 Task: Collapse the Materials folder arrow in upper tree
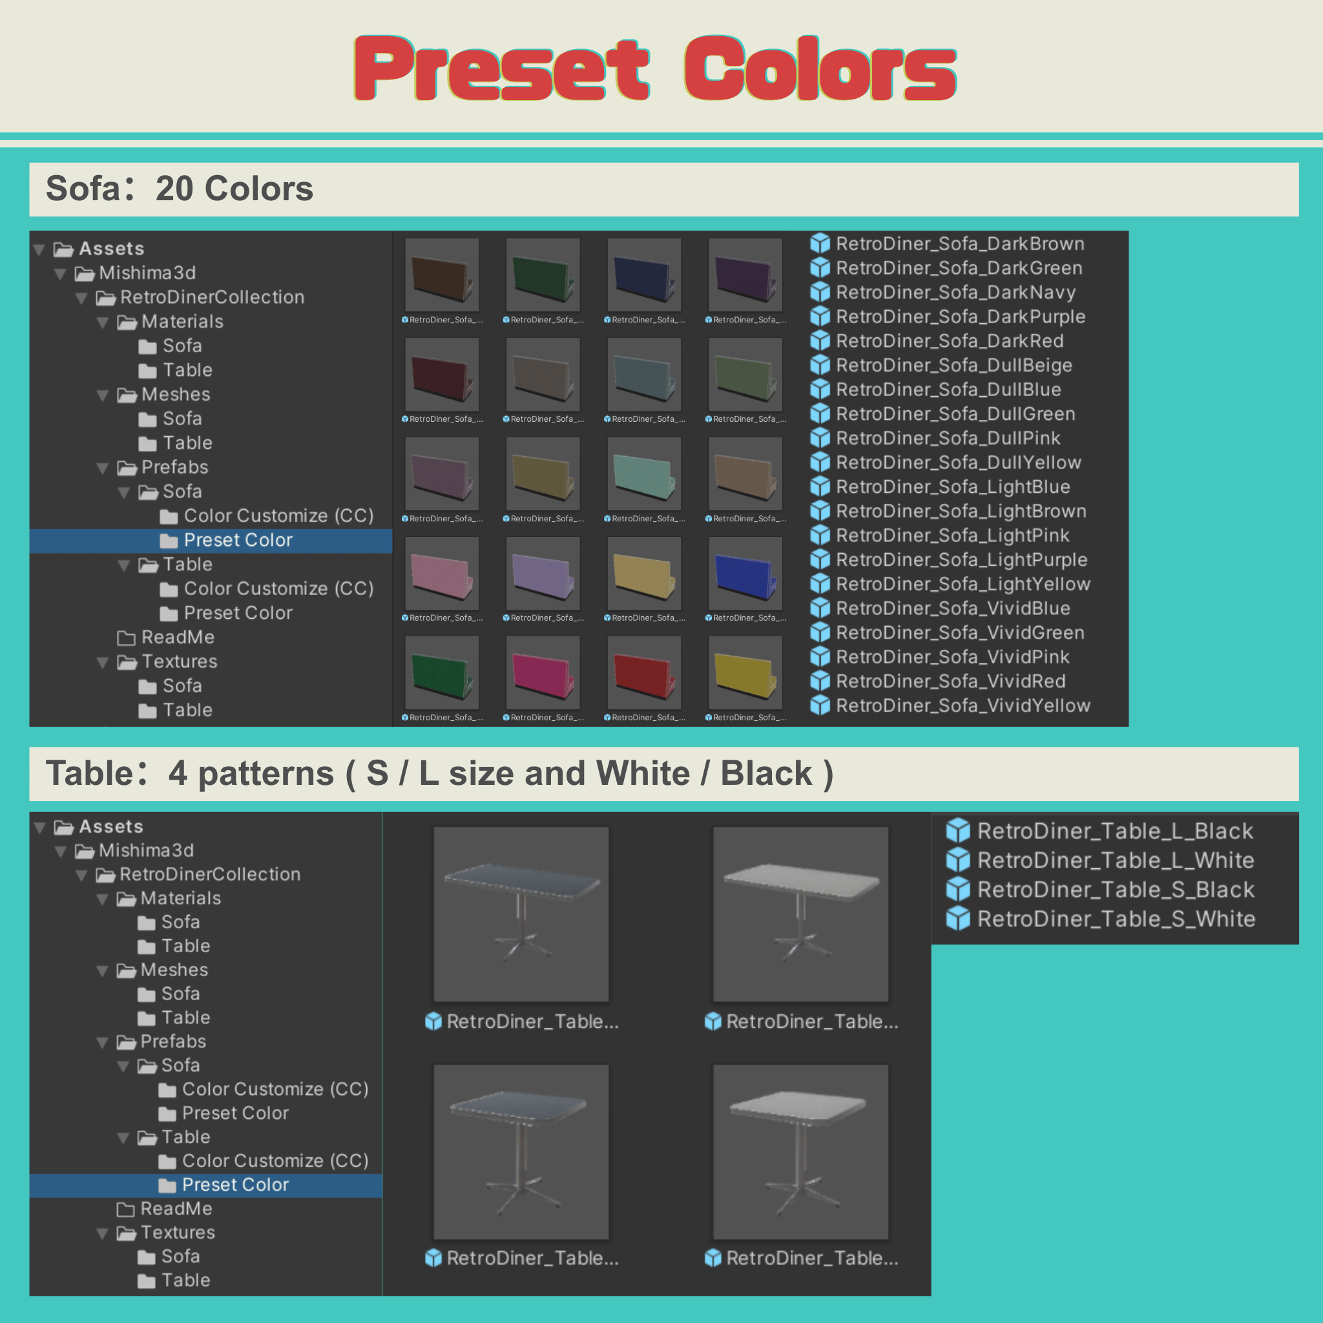103,322
